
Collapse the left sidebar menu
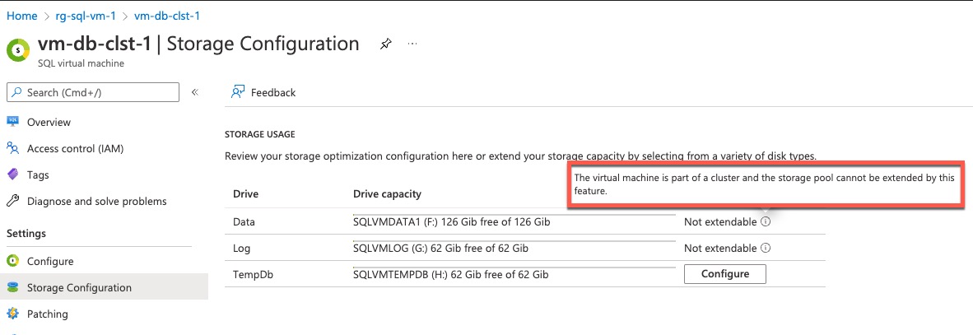click(x=195, y=92)
